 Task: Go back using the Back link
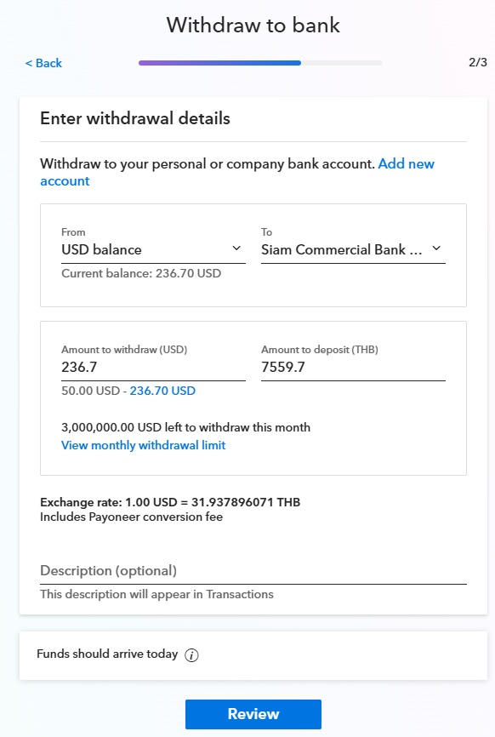(x=43, y=63)
